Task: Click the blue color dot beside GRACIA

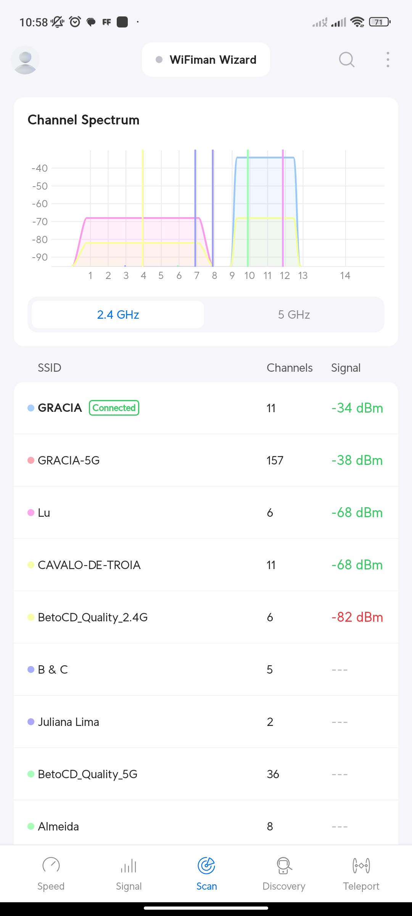Action: pyautogui.click(x=31, y=408)
